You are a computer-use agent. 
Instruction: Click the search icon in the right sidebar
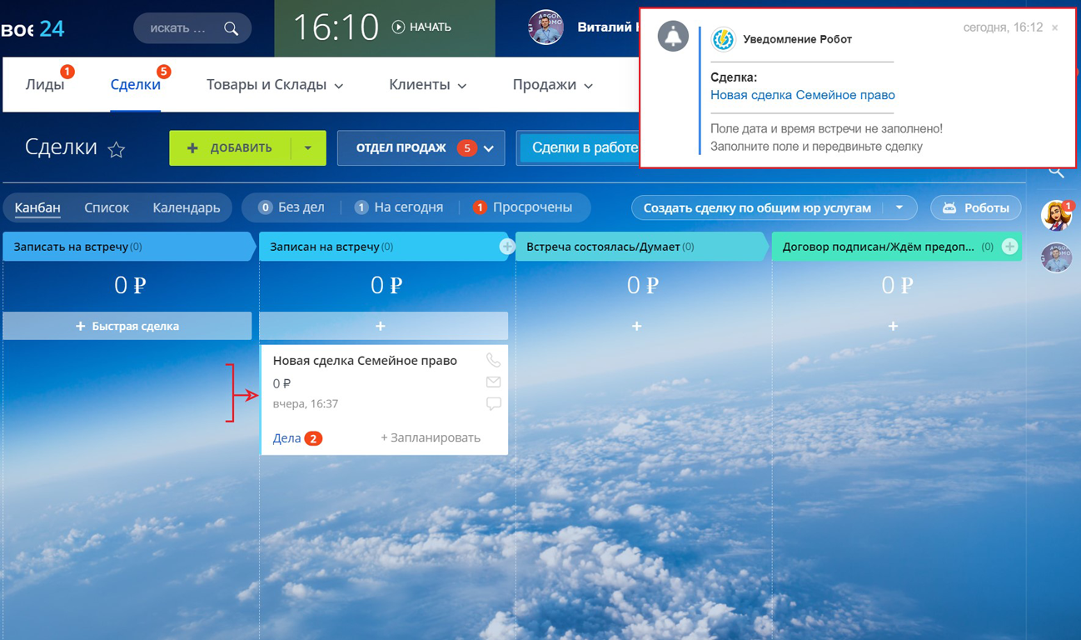(1056, 172)
